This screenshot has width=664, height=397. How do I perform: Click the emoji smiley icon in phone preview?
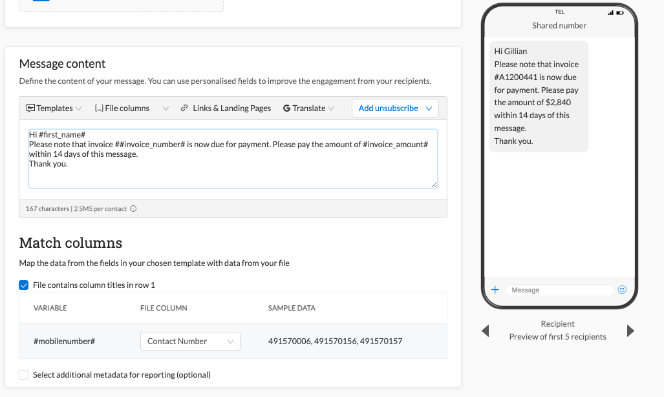622,290
